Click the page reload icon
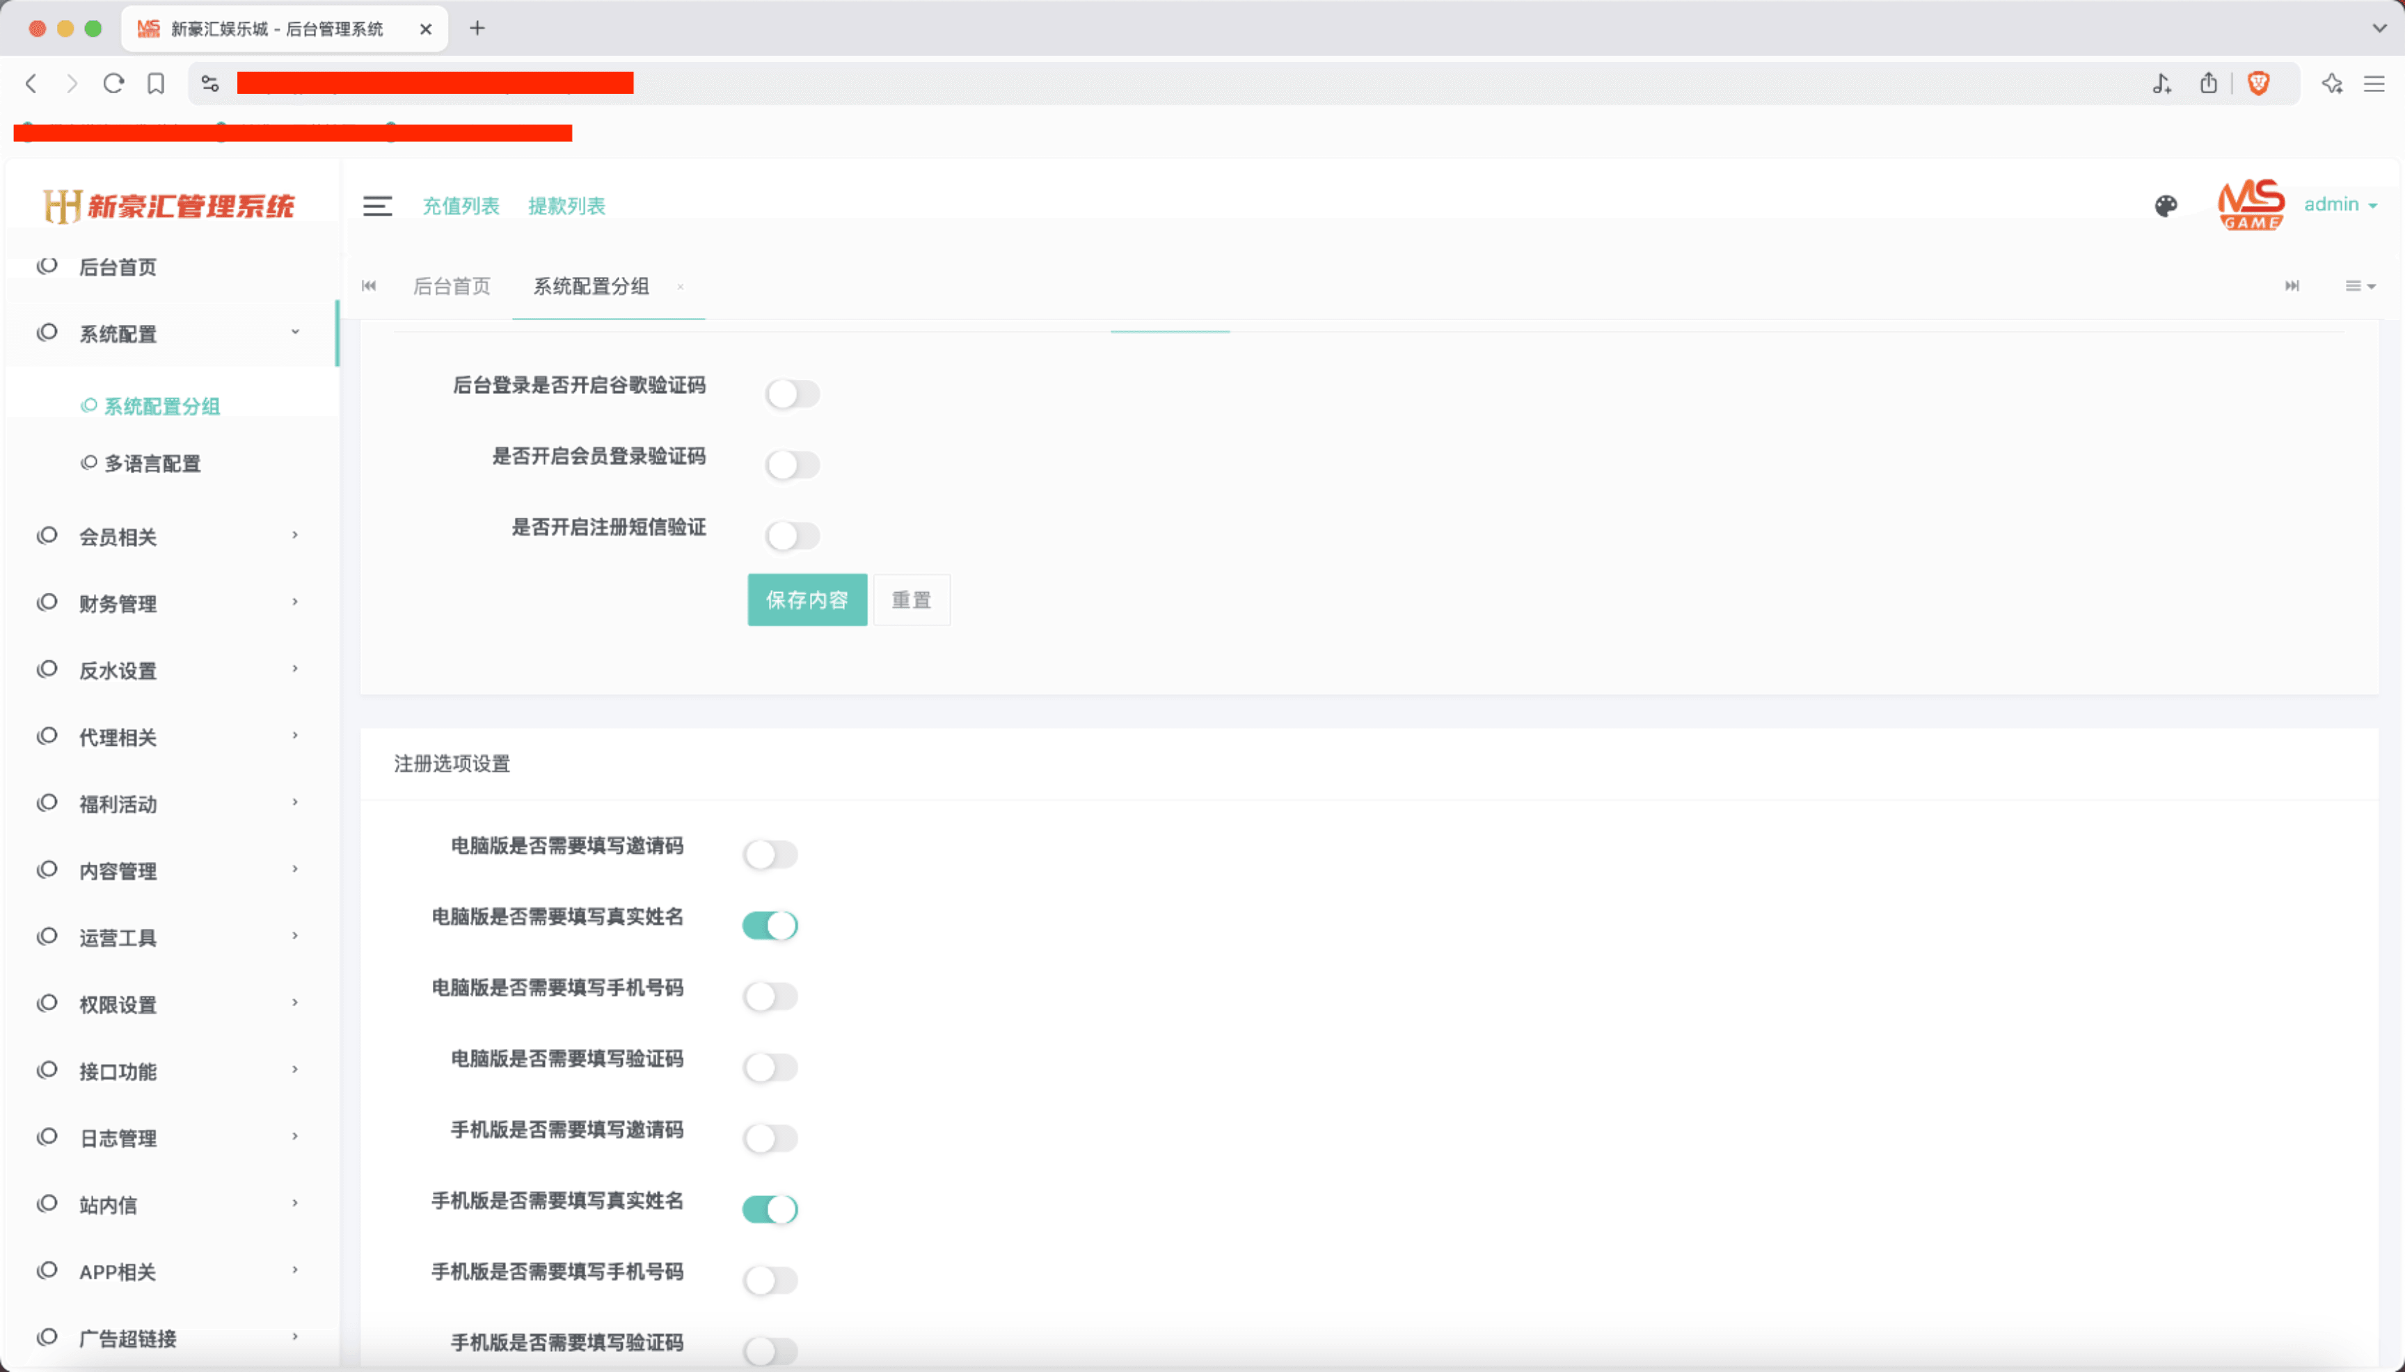 [114, 84]
